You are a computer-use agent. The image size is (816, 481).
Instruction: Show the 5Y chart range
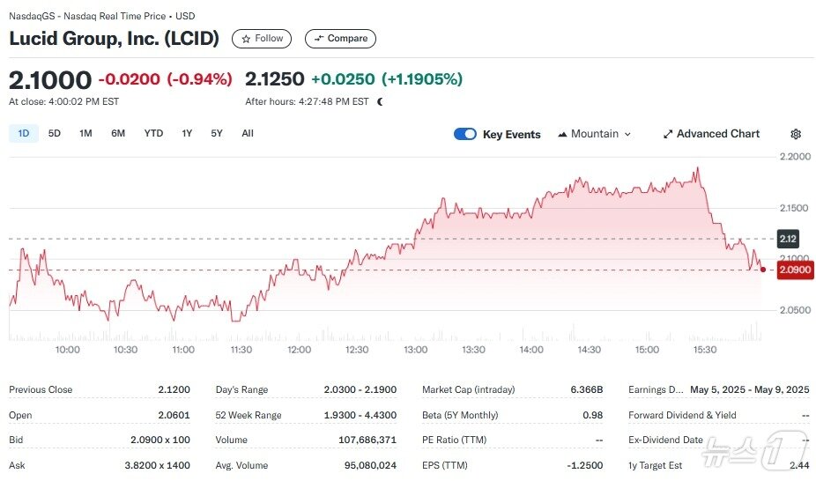(x=217, y=134)
